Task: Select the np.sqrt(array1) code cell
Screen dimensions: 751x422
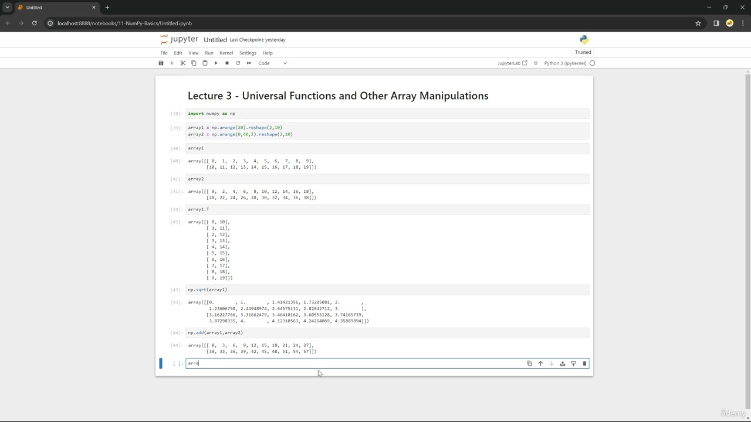Action: [387, 290]
